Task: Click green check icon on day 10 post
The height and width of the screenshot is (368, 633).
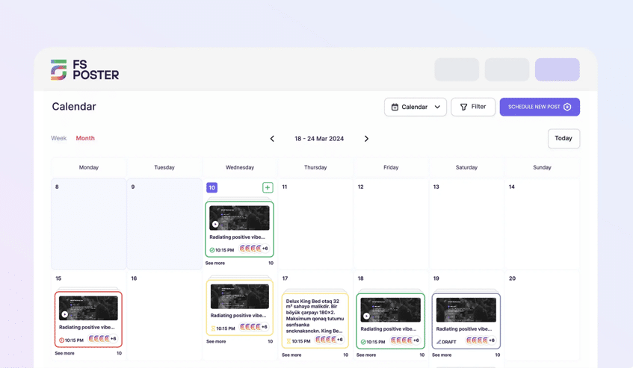Action: [212, 250]
